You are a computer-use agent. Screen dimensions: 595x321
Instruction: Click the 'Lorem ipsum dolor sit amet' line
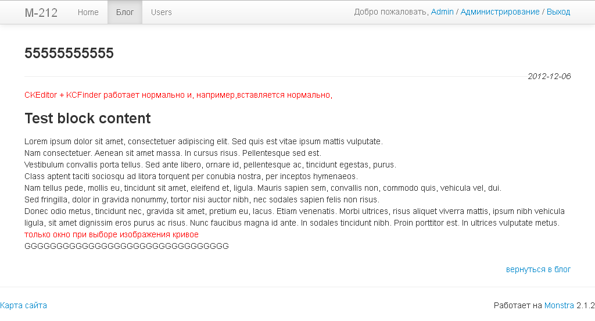204,142
